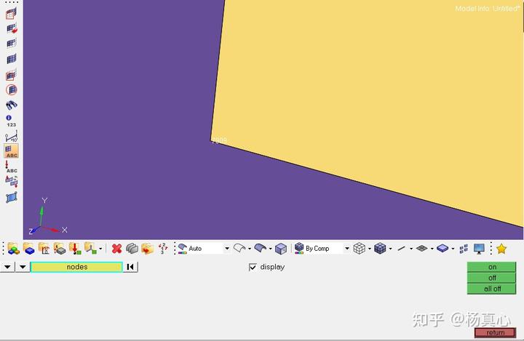Open the Properties collector icon

point(44,249)
